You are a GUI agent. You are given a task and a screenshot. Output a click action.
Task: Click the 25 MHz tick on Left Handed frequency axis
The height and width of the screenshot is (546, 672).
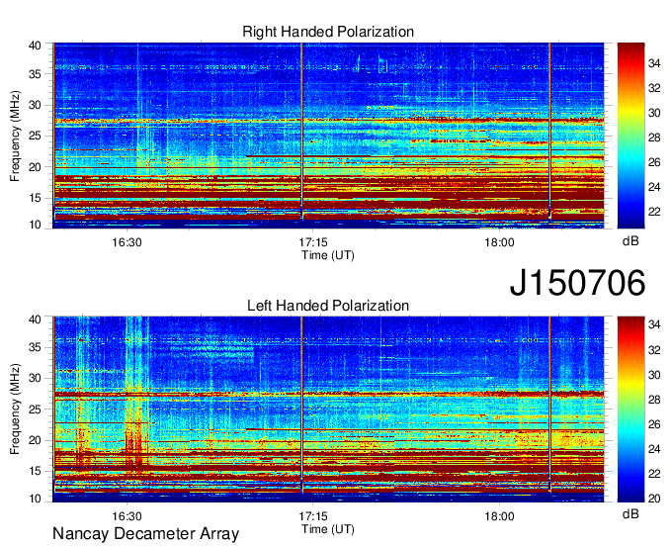[35, 409]
